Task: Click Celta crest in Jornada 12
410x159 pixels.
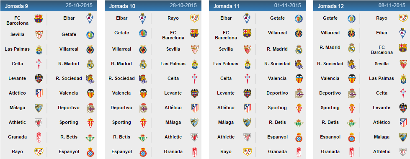Action: (x=403, y=93)
